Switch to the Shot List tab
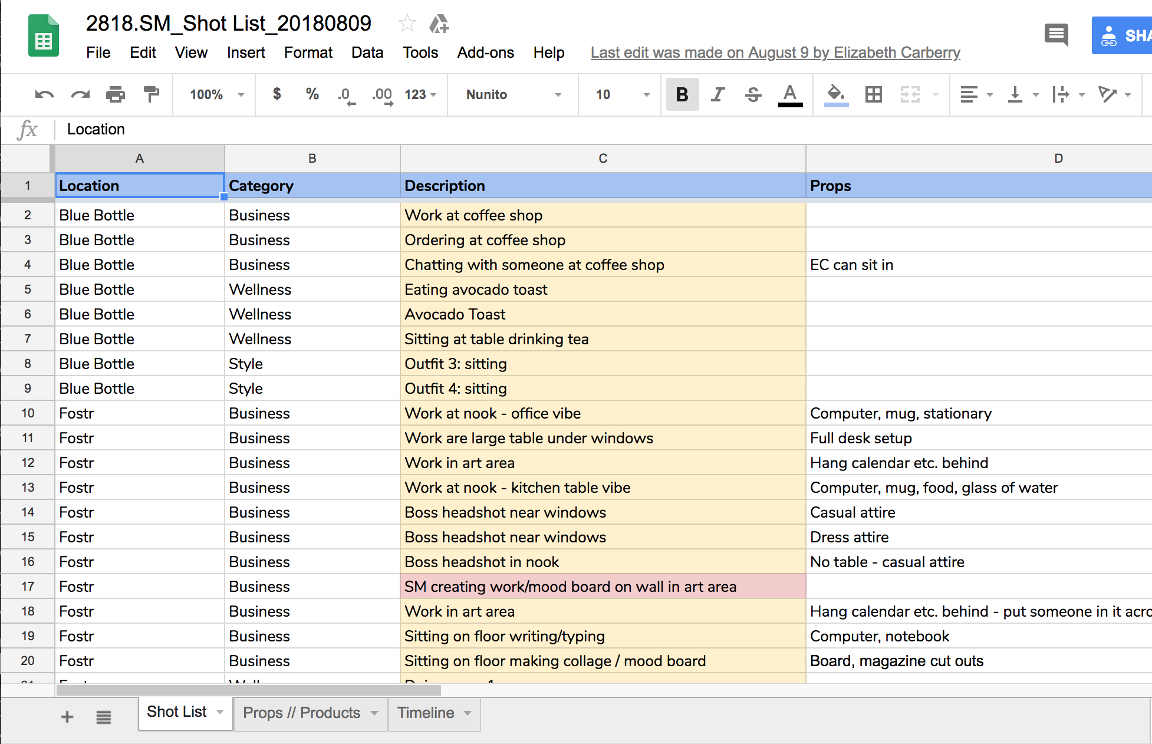The width and height of the screenshot is (1152, 744). pos(176,712)
